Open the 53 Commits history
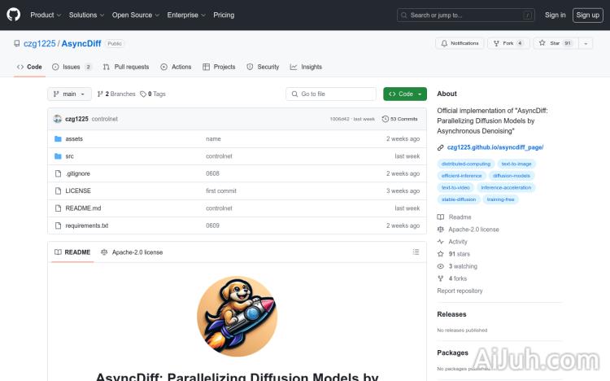 click(x=399, y=119)
